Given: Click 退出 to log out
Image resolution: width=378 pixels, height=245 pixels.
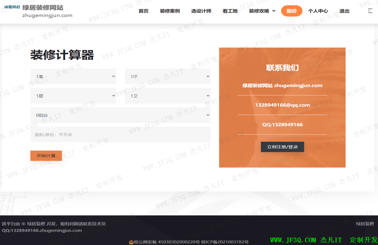Looking at the screenshot, I should 344,11.
